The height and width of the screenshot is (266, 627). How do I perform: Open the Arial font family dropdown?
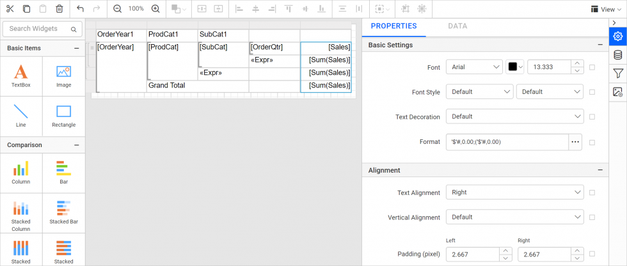coord(474,67)
